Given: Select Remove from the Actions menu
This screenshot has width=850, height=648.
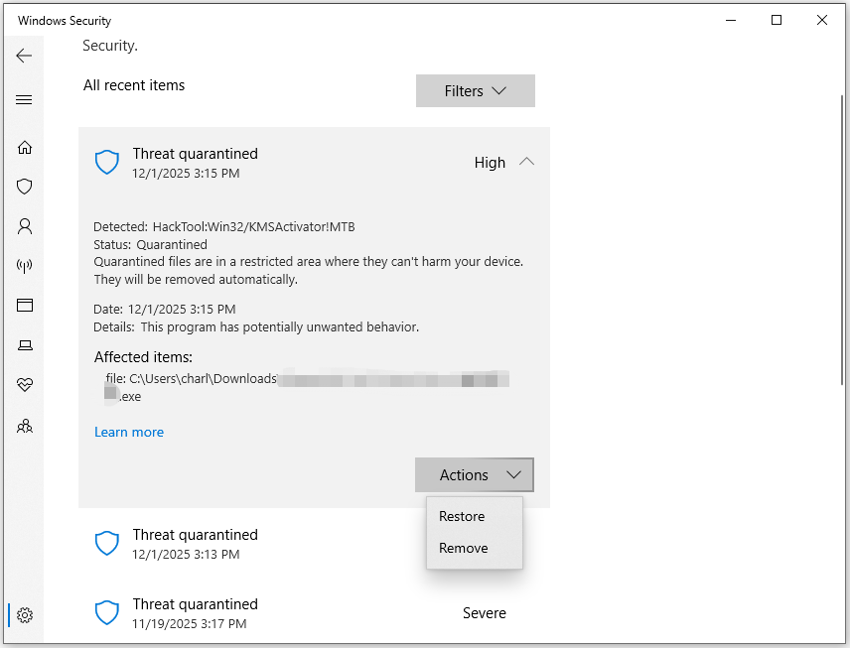Looking at the screenshot, I should [461, 548].
